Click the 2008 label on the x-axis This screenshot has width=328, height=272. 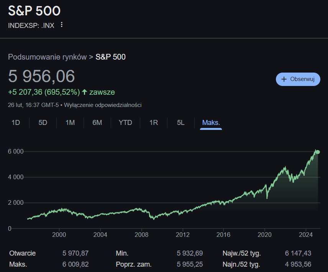tap(141, 234)
